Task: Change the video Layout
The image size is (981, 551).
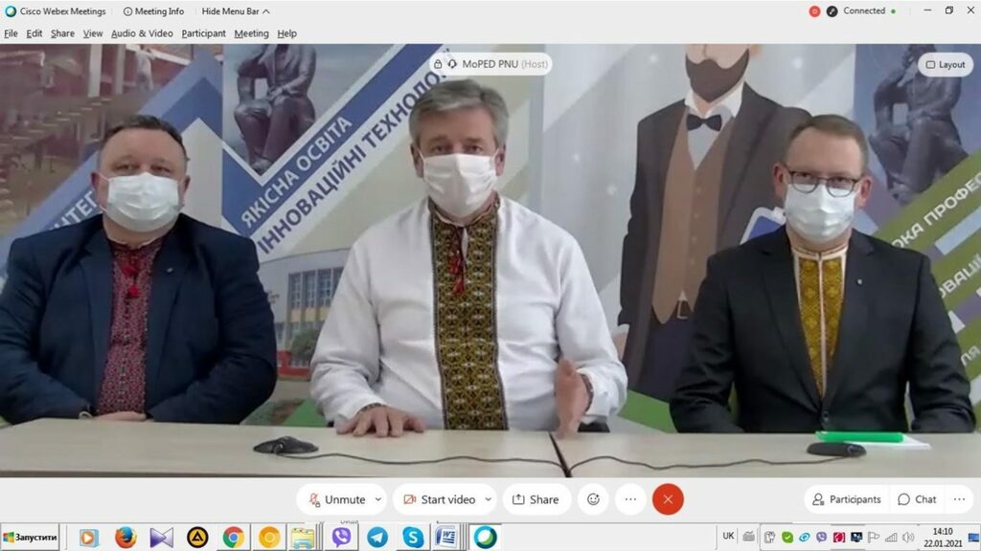Action: pyautogui.click(x=944, y=65)
